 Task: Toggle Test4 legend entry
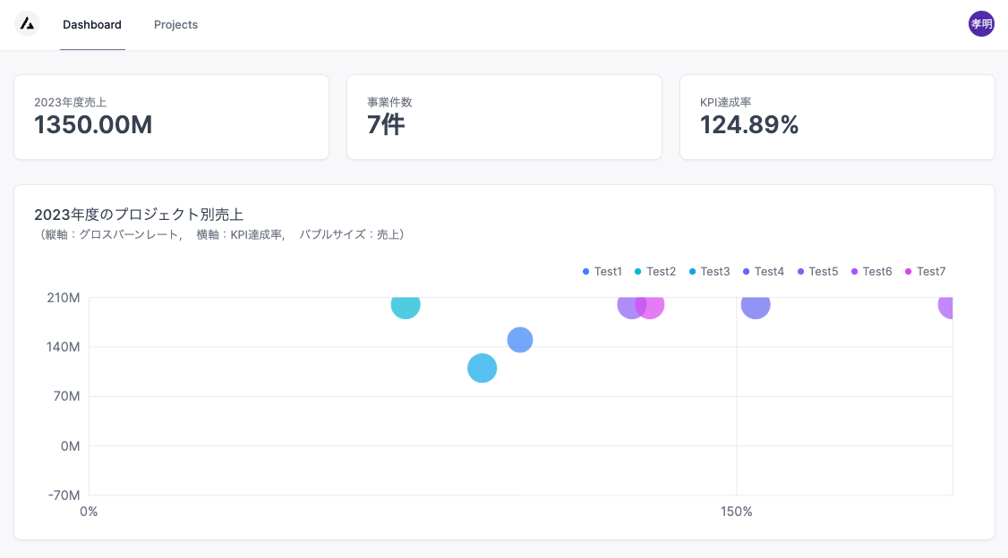pos(763,272)
